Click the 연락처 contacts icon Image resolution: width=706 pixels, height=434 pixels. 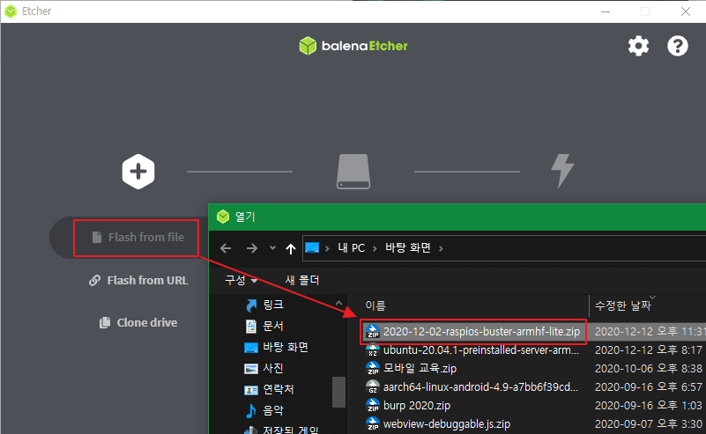coord(251,390)
